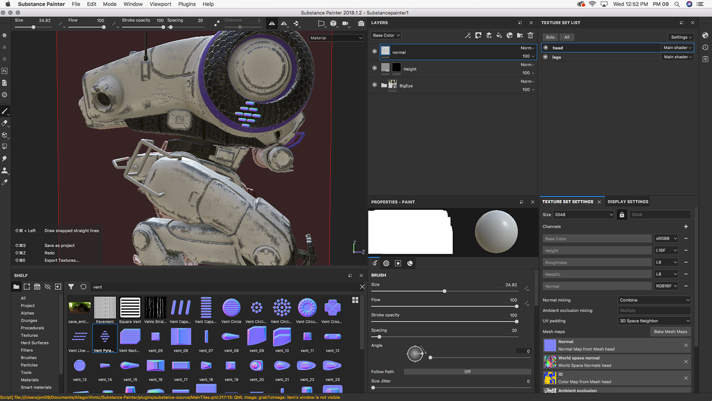
Task: Select the Smudge tool
Action: coord(5,159)
